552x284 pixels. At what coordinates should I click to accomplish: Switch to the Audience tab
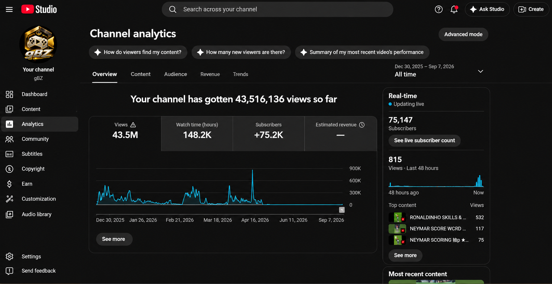pos(176,74)
